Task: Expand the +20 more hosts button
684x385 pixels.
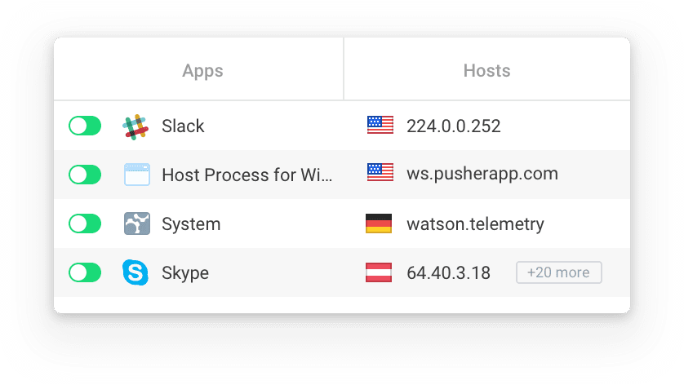Action: click(x=558, y=272)
